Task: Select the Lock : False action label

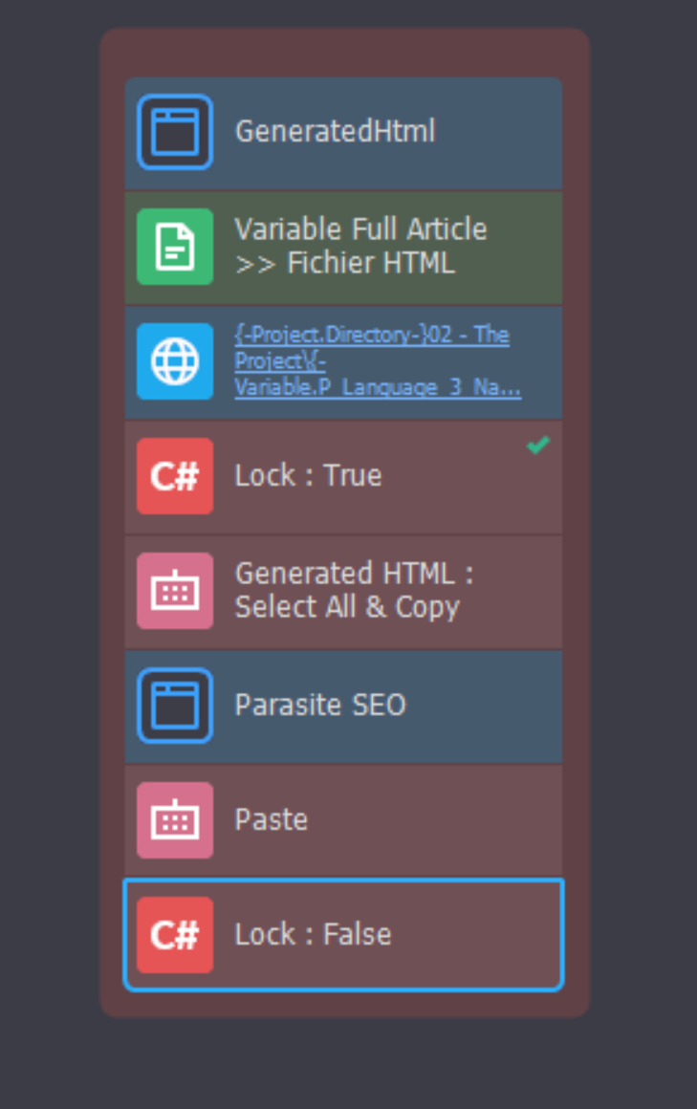Action: [x=313, y=935]
